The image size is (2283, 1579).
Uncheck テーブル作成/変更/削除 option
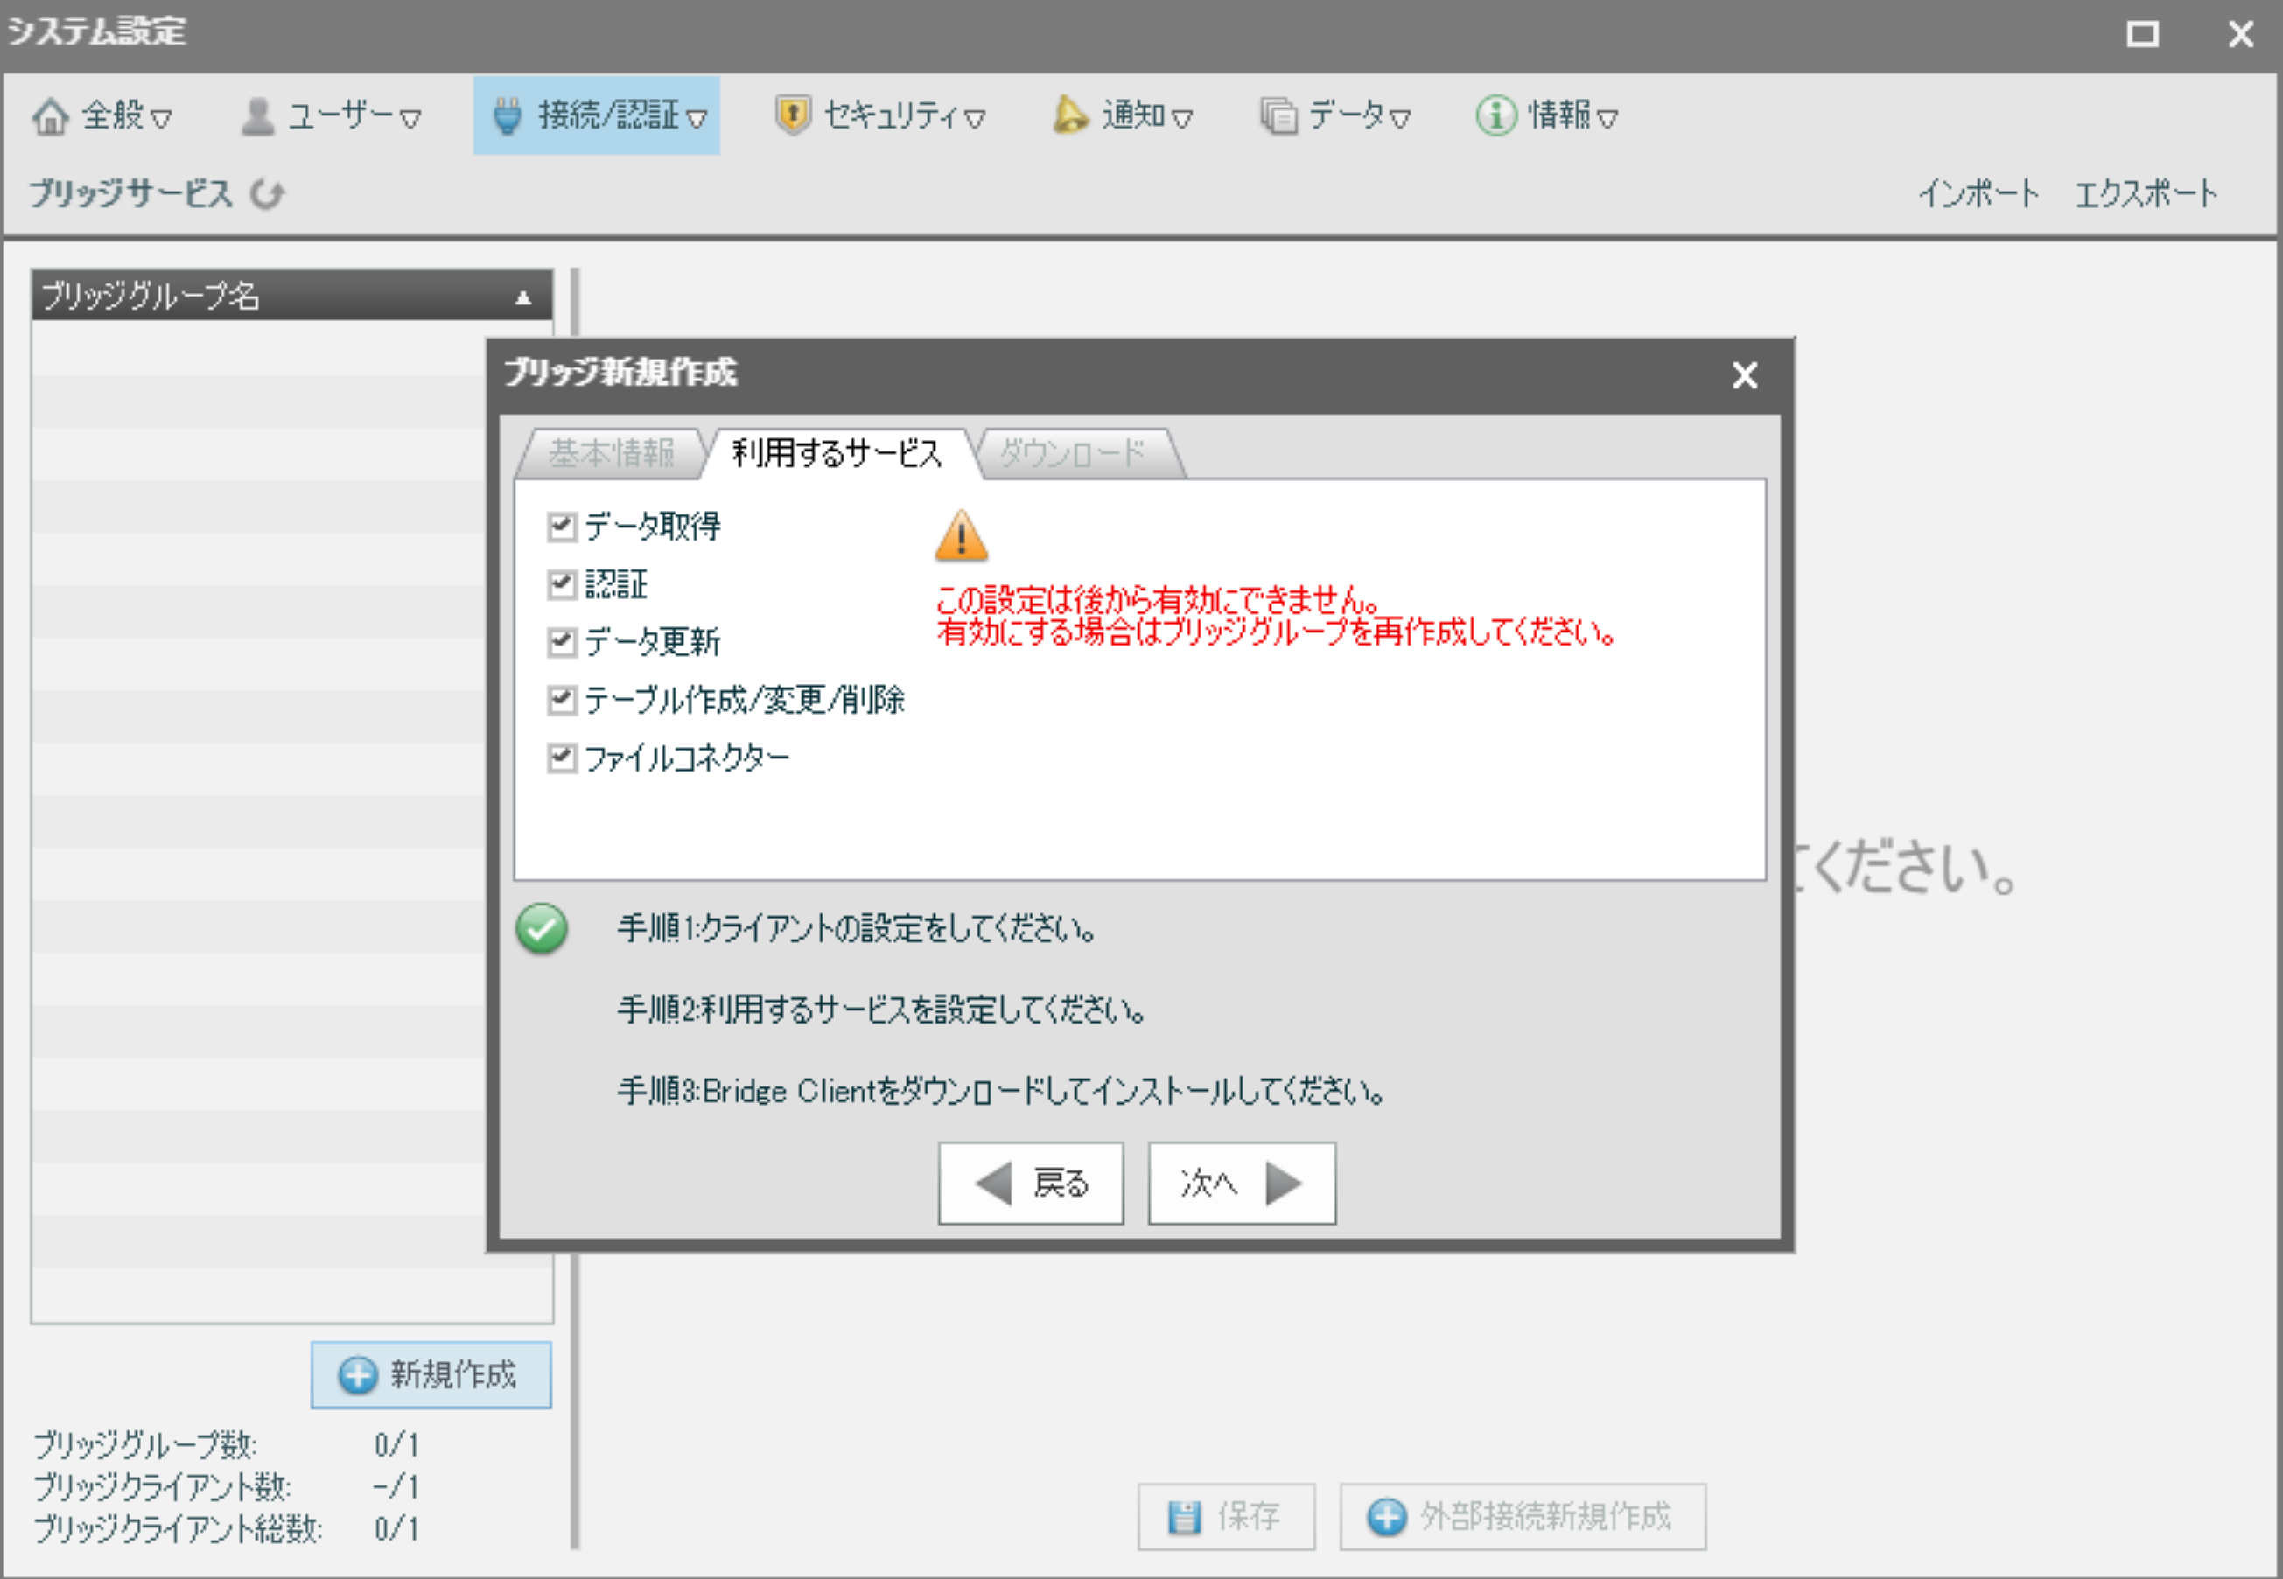click(561, 701)
